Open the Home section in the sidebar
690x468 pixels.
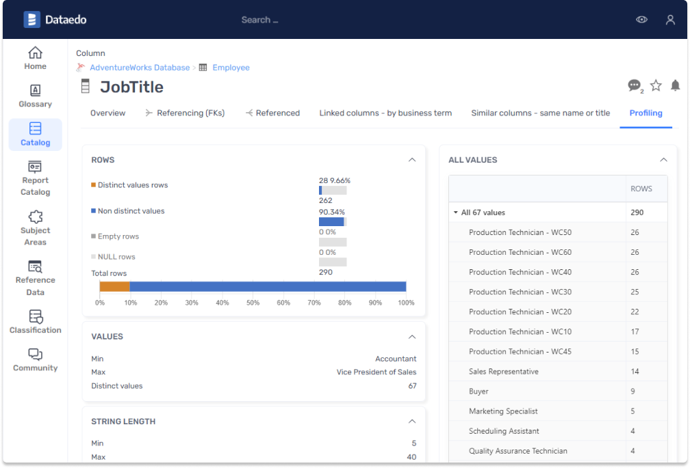(x=35, y=57)
